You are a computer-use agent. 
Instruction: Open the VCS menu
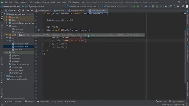69,2
